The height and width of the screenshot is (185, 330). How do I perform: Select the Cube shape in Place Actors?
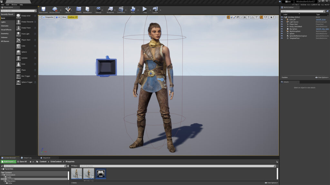18,46
